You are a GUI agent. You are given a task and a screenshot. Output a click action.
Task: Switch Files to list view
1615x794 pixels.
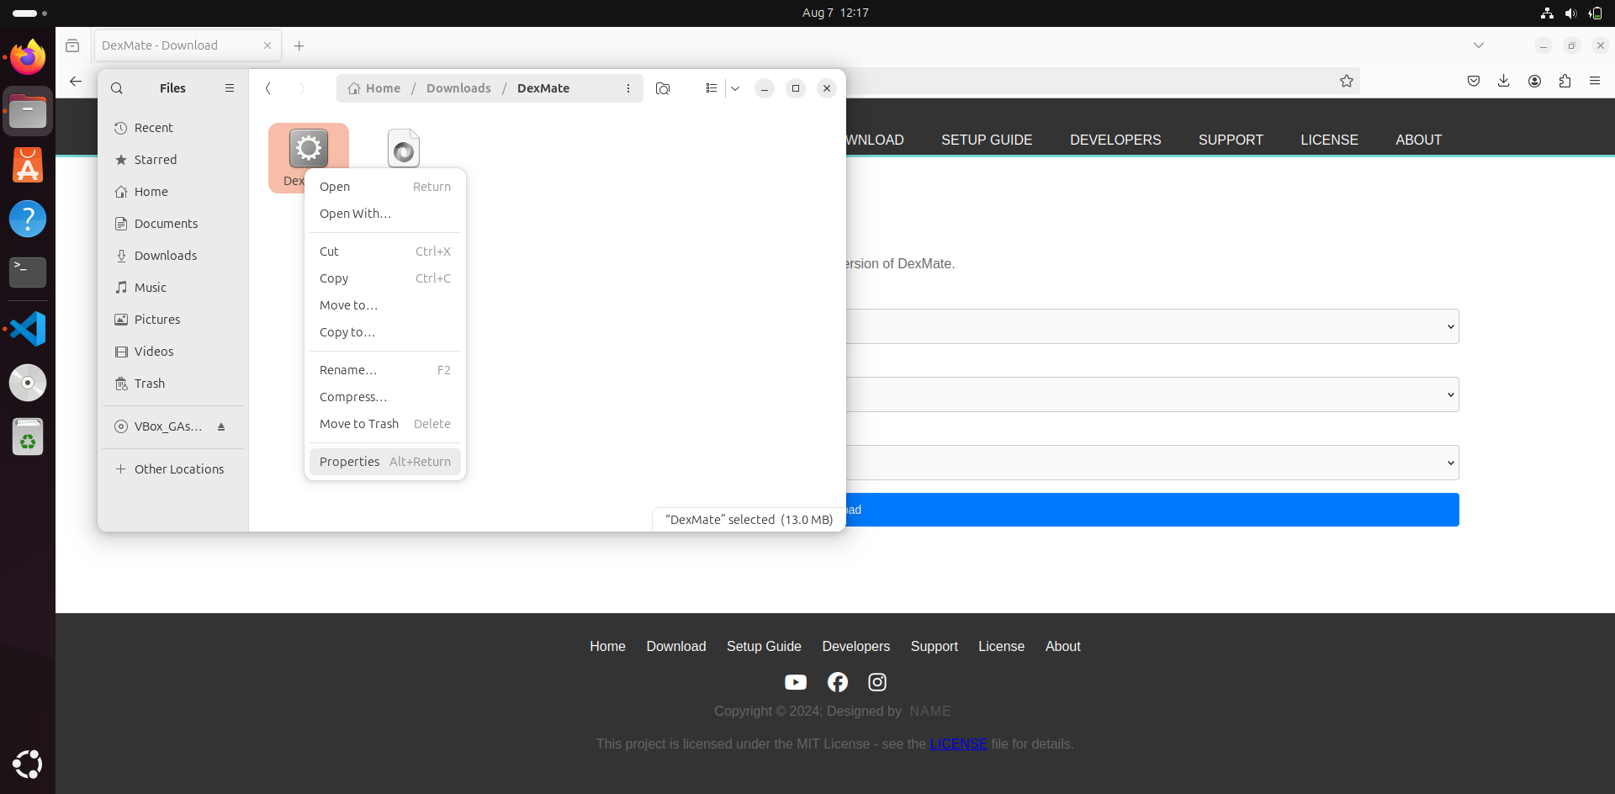click(x=712, y=88)
